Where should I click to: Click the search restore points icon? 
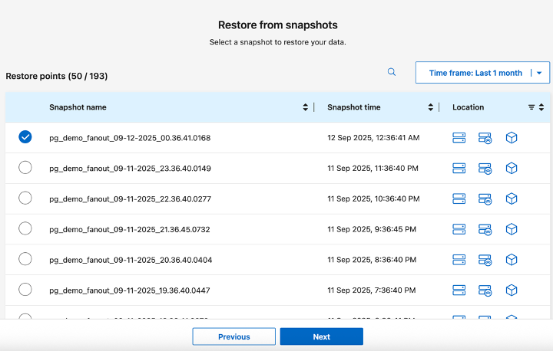pyautogui.click(x=392, y=72)
